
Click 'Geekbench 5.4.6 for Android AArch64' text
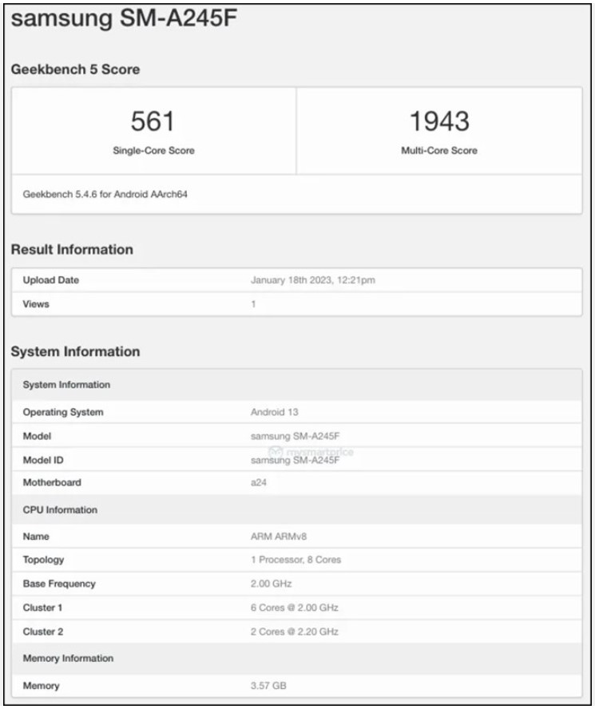click(105, 194)
